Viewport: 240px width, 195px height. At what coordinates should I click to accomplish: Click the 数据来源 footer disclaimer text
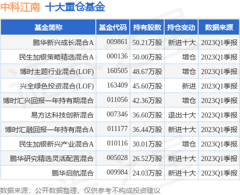point(80,190)
